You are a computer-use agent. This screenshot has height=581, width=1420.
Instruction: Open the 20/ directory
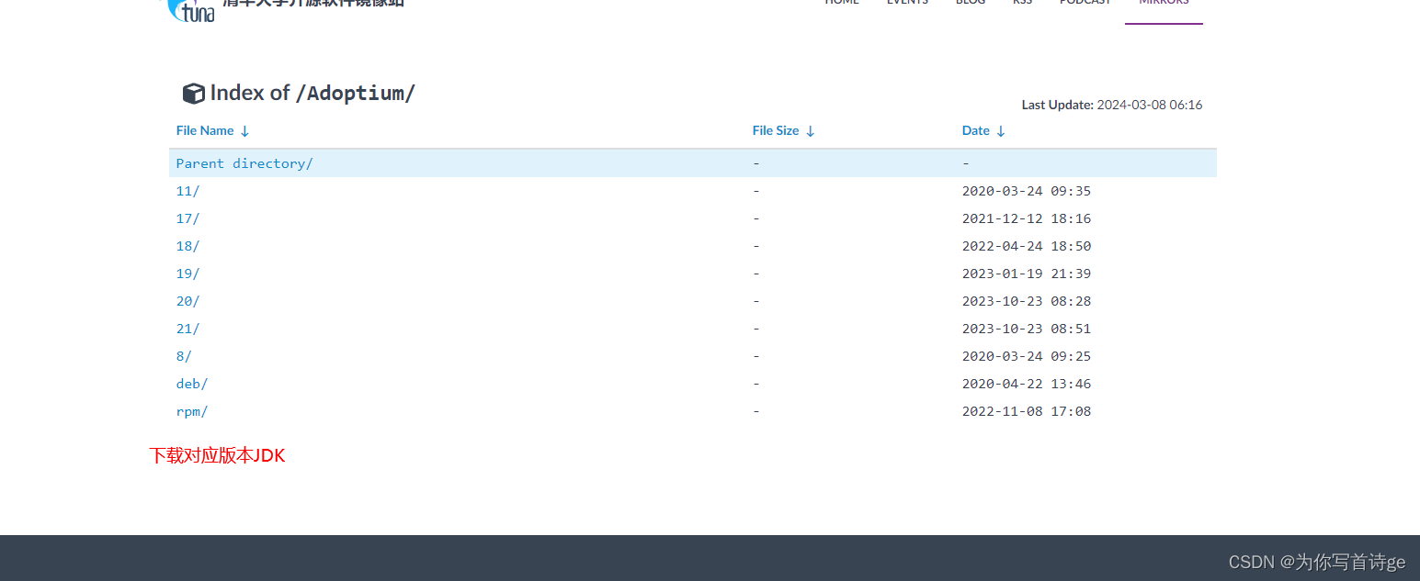click(187, 301)
